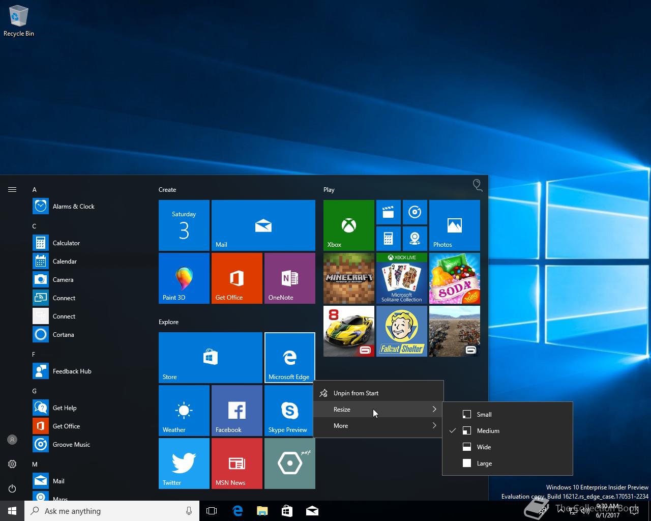Open the OneNote tile

coord(290,278)
